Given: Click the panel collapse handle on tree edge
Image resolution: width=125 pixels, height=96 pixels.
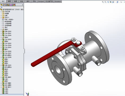Looking at the screenshot, I should pos(24,51).
